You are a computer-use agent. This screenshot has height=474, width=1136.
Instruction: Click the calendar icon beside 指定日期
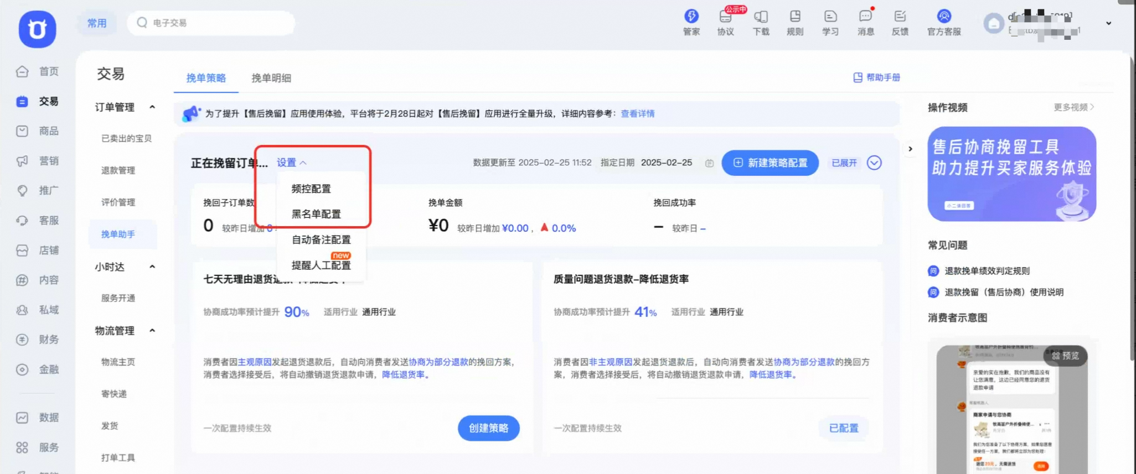tap(709, 163)
